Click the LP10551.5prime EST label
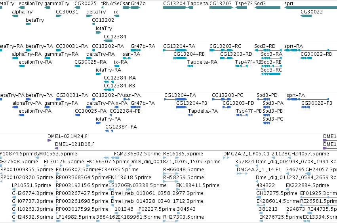This screenshot has height=223, width=337. pyautogui.click(x=31, y=185)
